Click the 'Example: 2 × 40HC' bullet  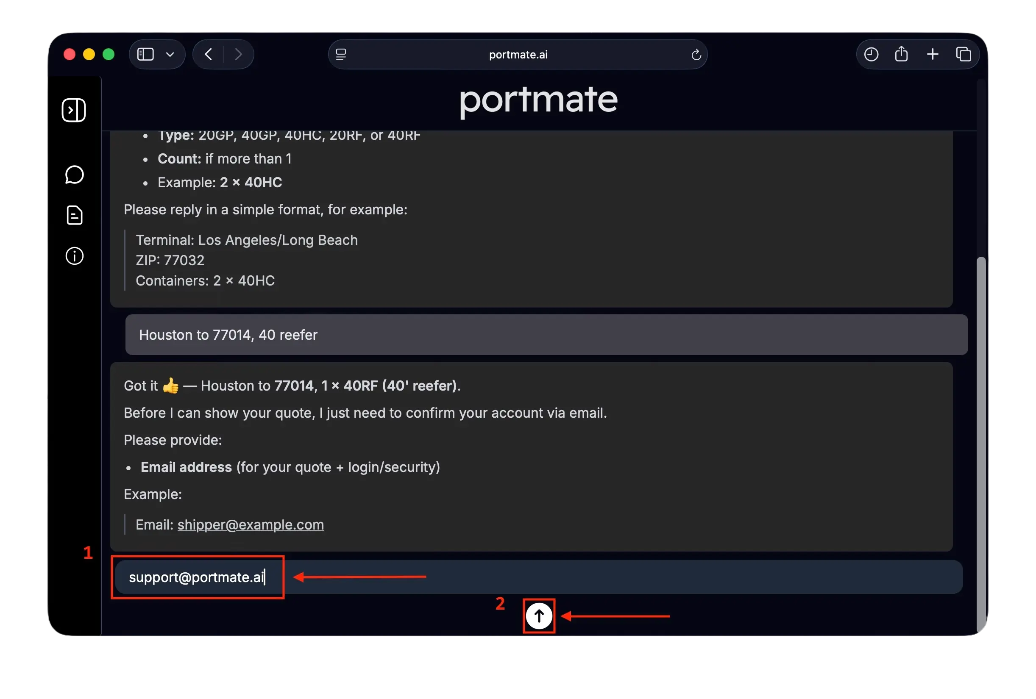pos(220,182)
